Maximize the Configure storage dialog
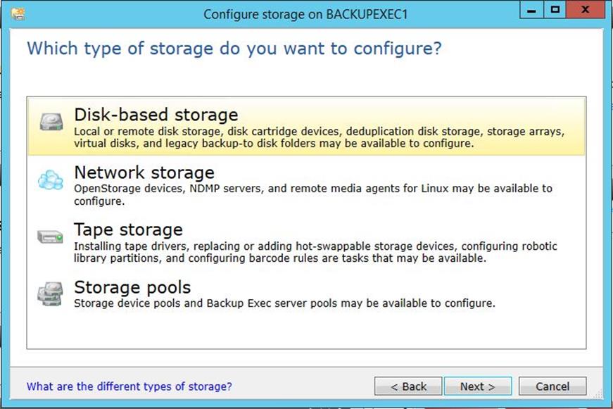 pyautogui.click(x=555, y=10)
